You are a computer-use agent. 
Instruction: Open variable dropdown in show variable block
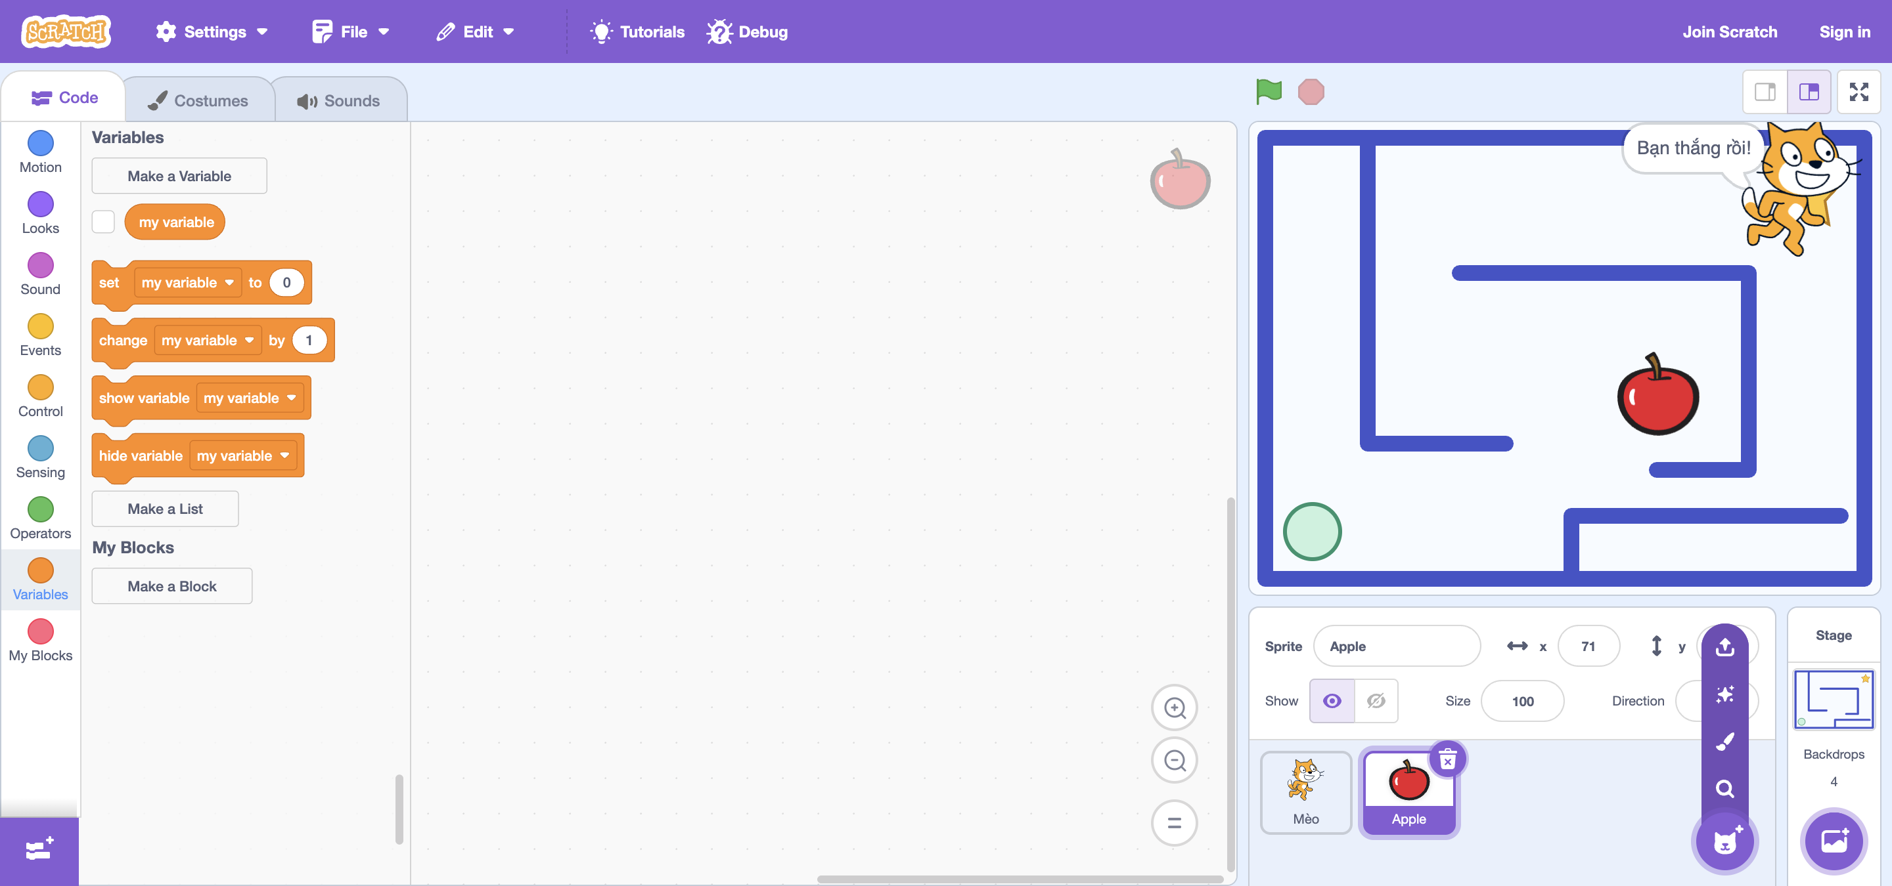coord(250,398)
